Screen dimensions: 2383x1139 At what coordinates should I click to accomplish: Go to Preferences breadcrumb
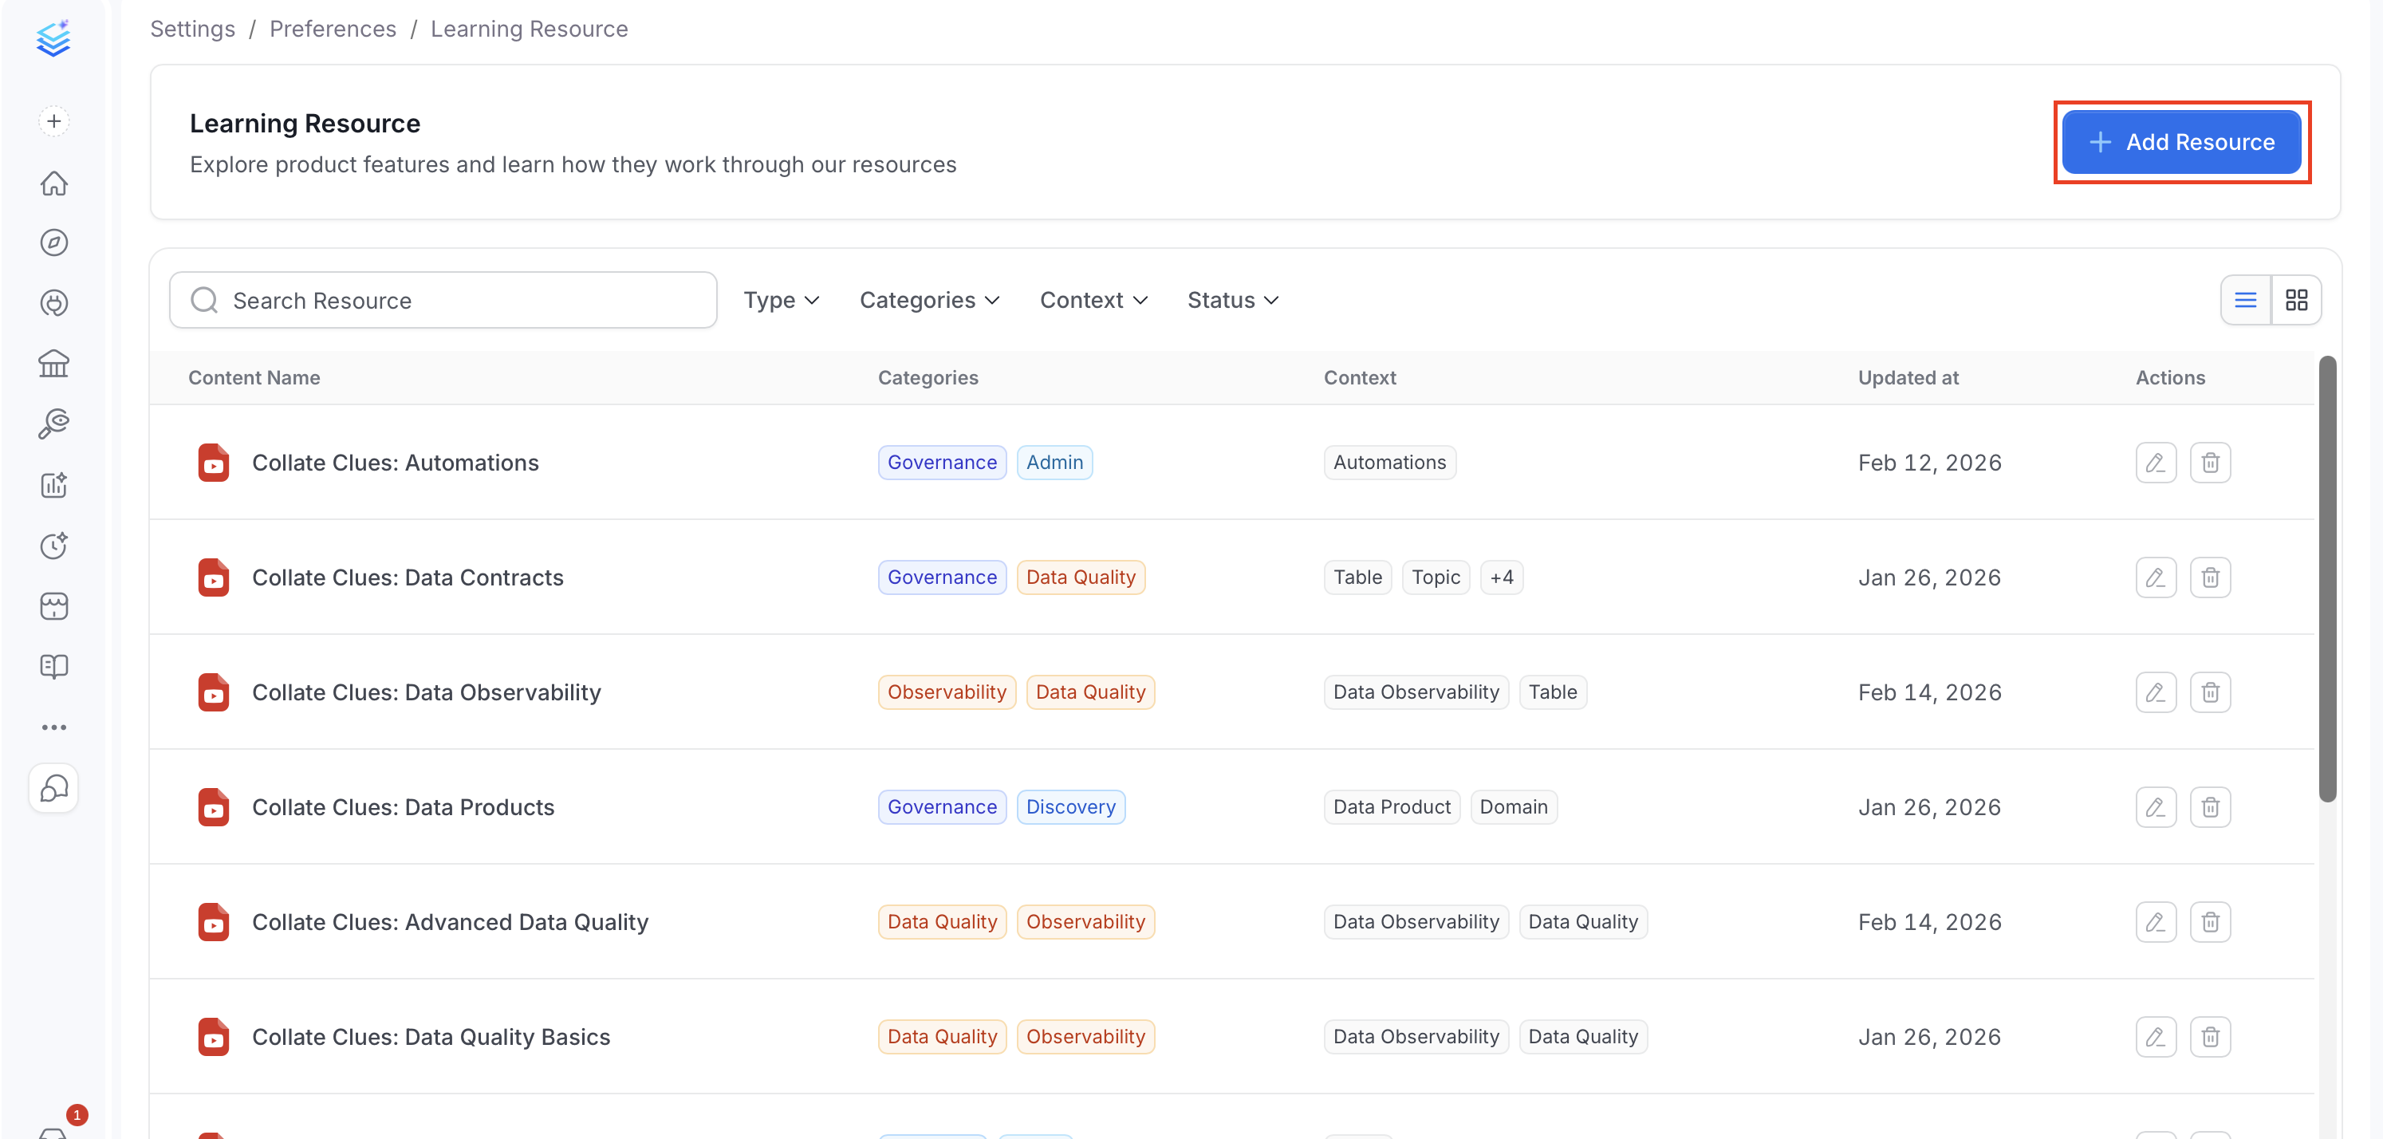coord(333,29)
